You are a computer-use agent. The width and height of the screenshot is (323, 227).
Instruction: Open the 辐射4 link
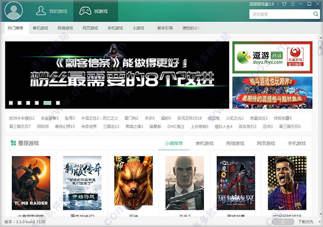(x=166, y=118)
